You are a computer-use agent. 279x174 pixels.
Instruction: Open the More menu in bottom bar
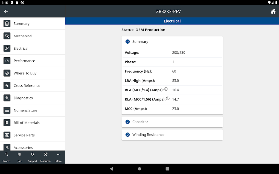click(x=59, y=157)
